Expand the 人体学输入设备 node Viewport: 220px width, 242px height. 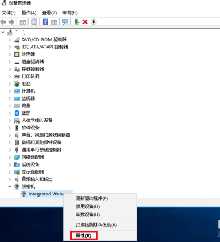(x=10, y=120)
